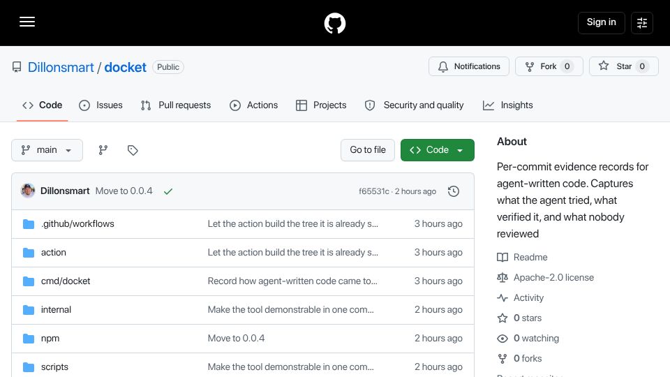Open the 'Move to 0.0.4' latest commit message
Image resolution: width=670 pixels, height=377 pixels.
124,191
